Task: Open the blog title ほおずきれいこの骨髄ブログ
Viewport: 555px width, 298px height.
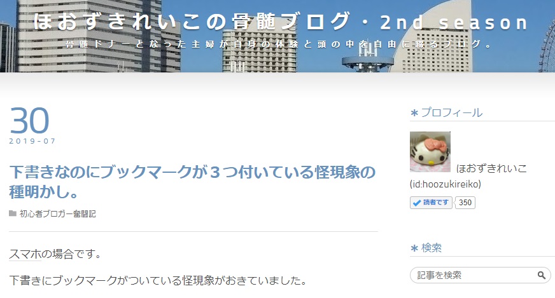Action: click(x=280, y=22)
